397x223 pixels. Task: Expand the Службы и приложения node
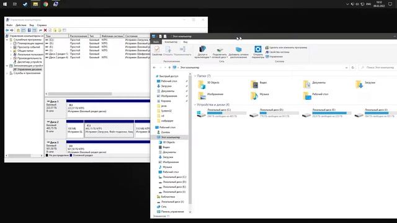click(7, 73)
